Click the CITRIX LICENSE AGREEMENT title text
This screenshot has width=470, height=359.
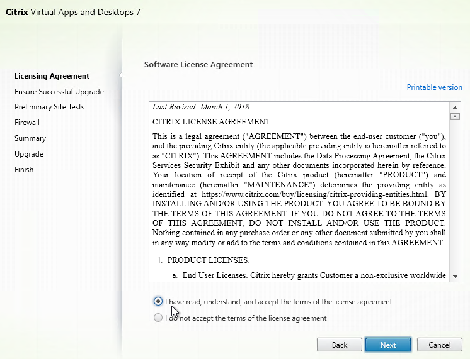click(x=211, y=122)
